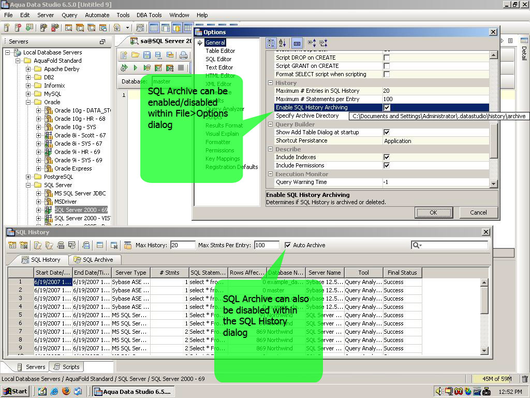The width and height of the screenshot is (530, 398).
Task: Click the trash can icon beside the memory indicator
Action: pos(525,379)
